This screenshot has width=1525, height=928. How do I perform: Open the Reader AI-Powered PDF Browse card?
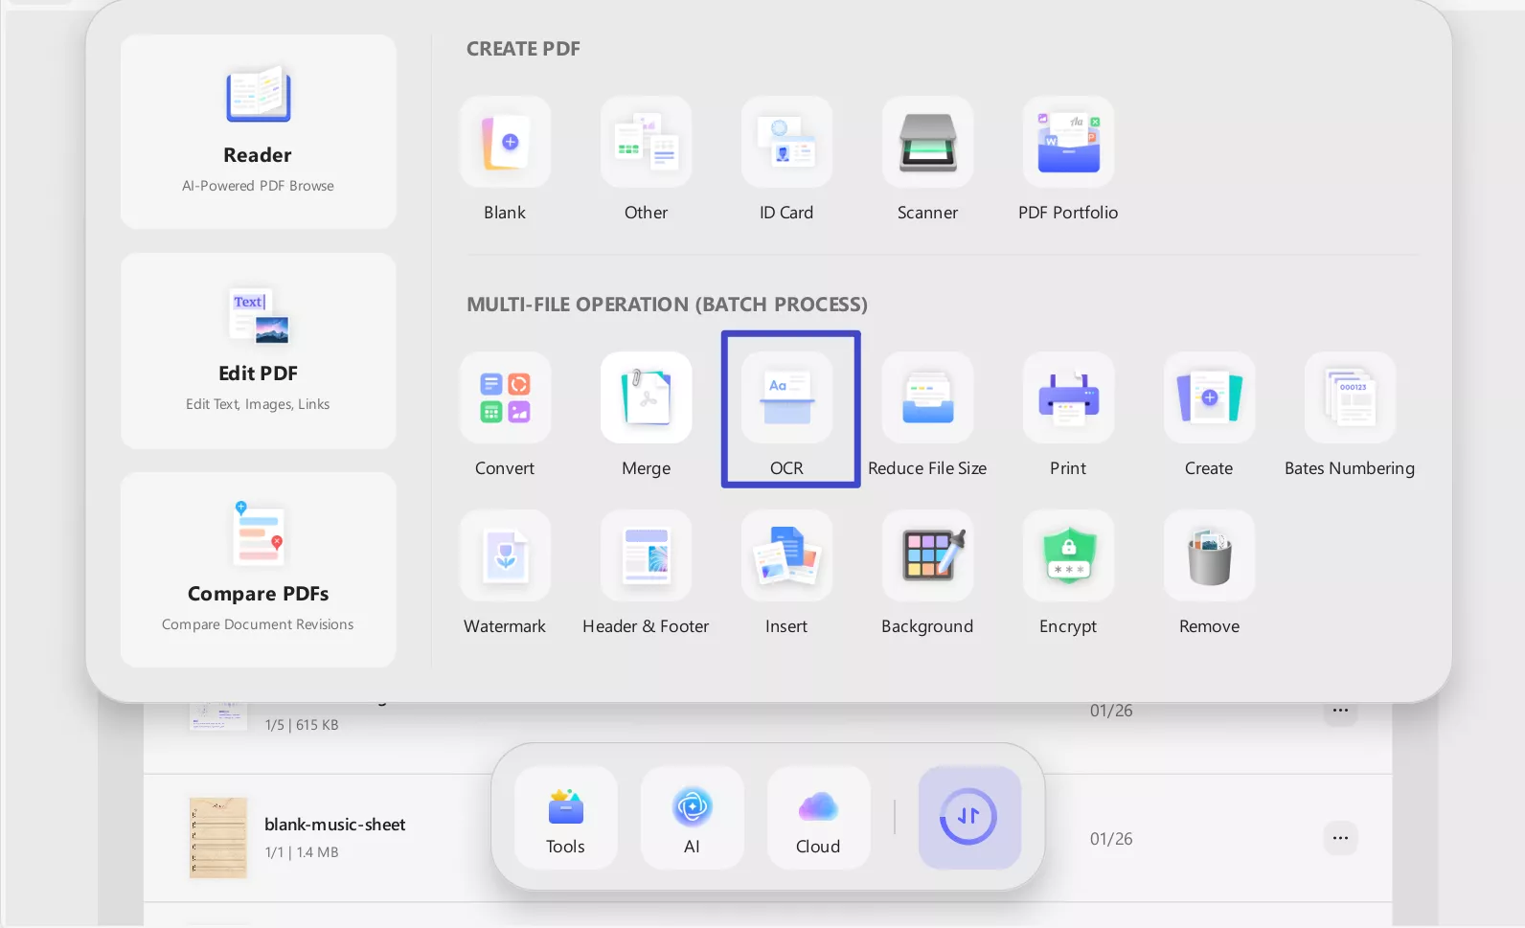[259, 131]
